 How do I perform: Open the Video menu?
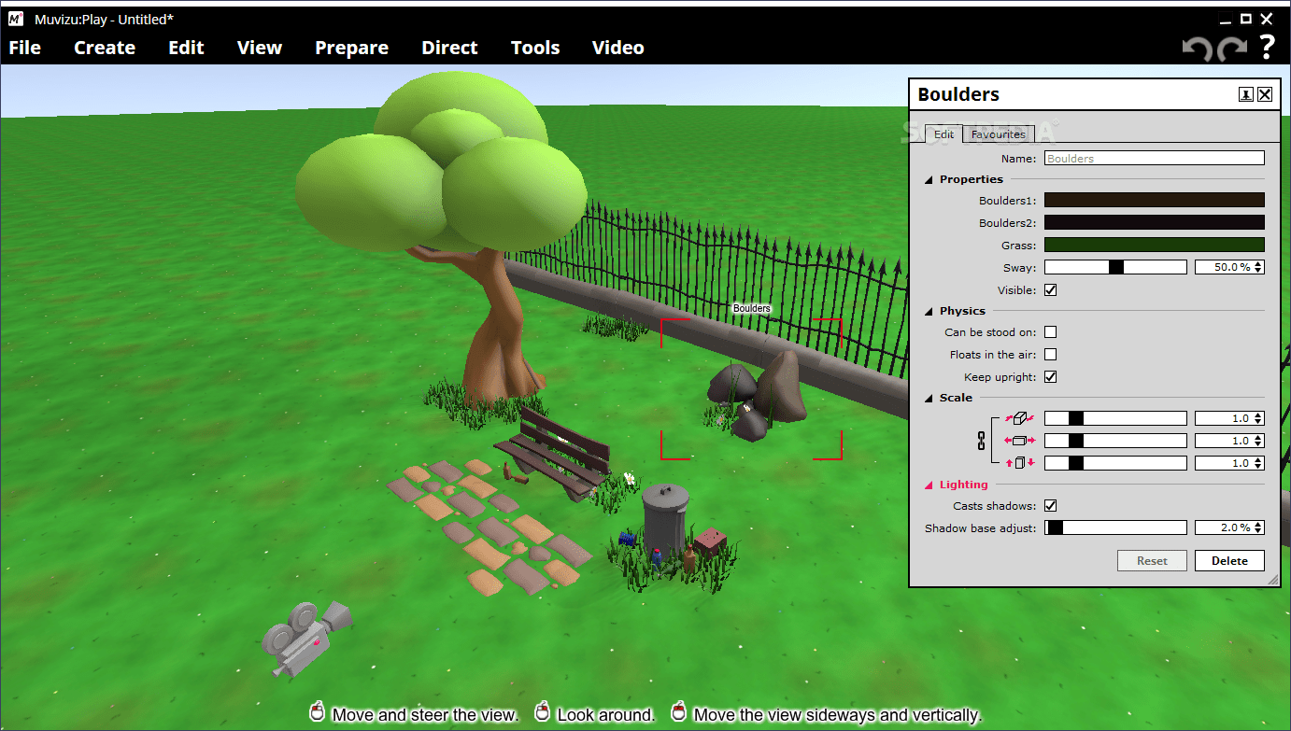(618, 48)
